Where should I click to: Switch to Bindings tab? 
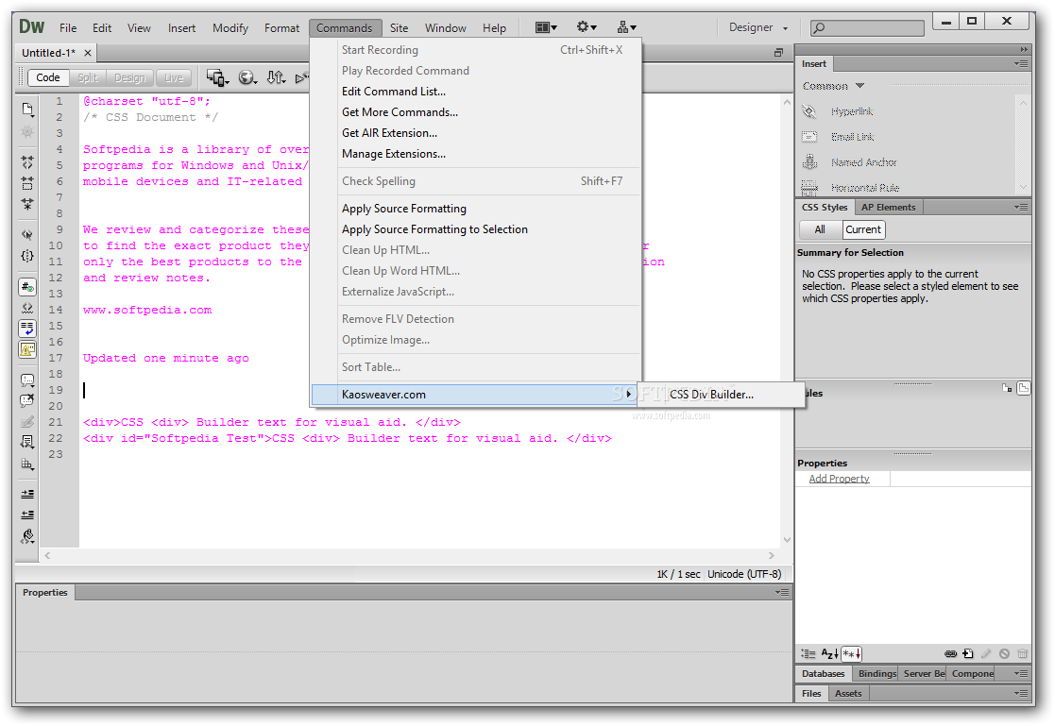point(876,673)
